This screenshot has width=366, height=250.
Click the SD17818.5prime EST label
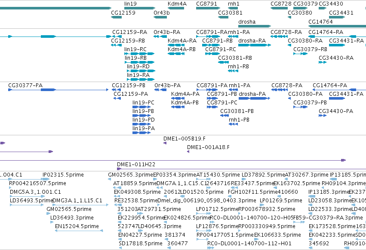point(141,244)
